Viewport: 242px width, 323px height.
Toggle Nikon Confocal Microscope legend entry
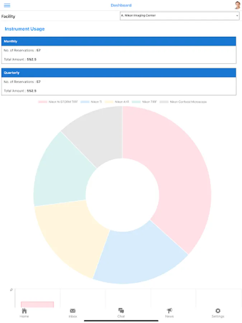tap(183, 102)
